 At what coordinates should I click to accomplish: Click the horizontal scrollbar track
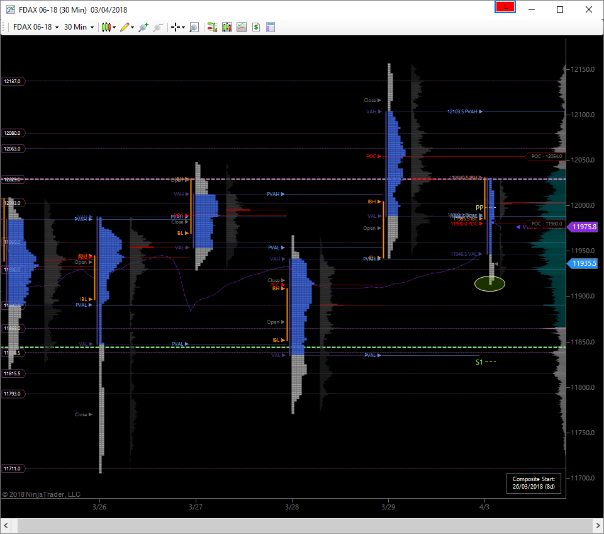coord(305,526)
